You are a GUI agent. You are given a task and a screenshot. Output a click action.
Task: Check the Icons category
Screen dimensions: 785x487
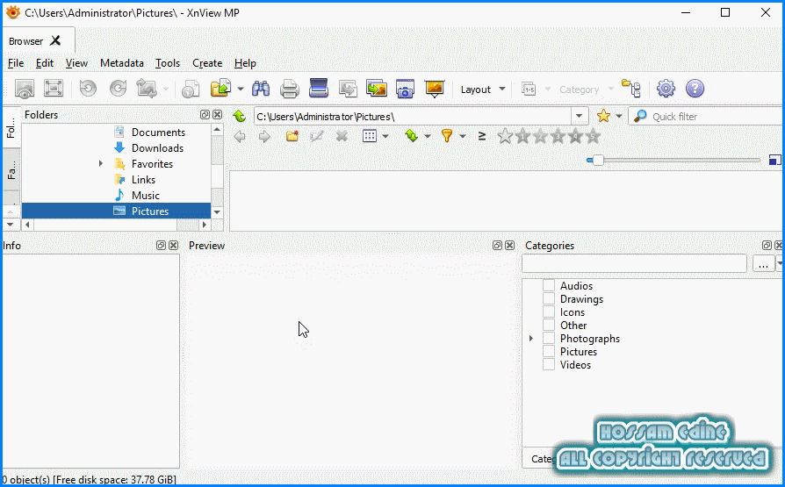click(549, 312)
